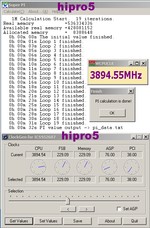This screenshot has width=150, height=228.
Task: Click the CPU clock gauge dial
Action: pyautogui.click(x=39, y=167)
